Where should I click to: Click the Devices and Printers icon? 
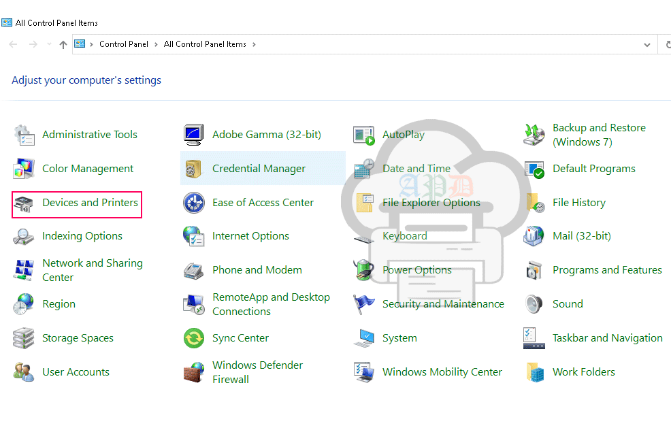click(x=24, y=203)
